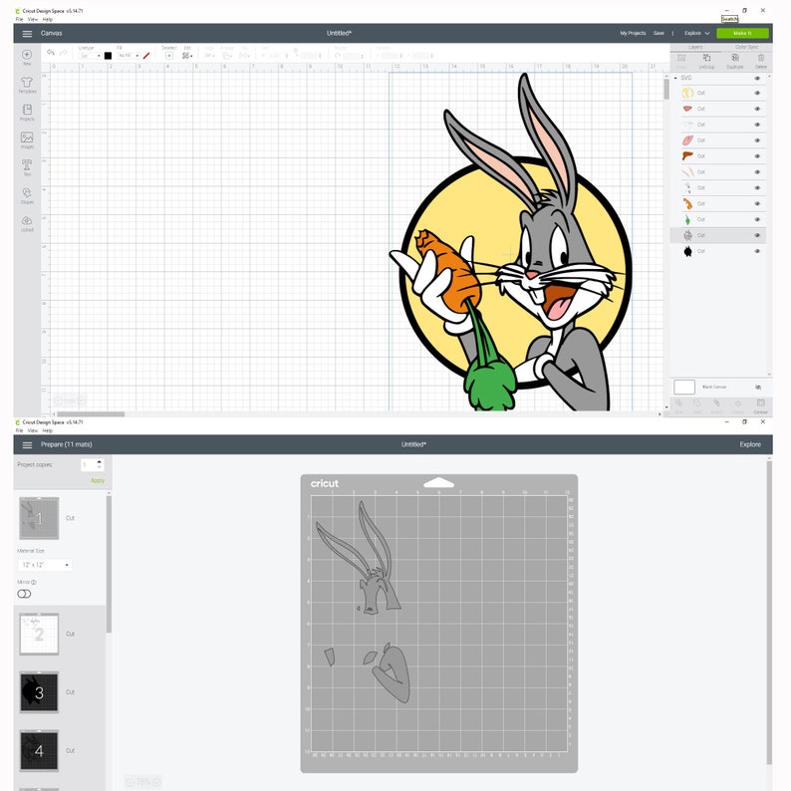Hide the brown mouth Cut layer
This screenshot has width=791, height=791.
tap(757, 156)
